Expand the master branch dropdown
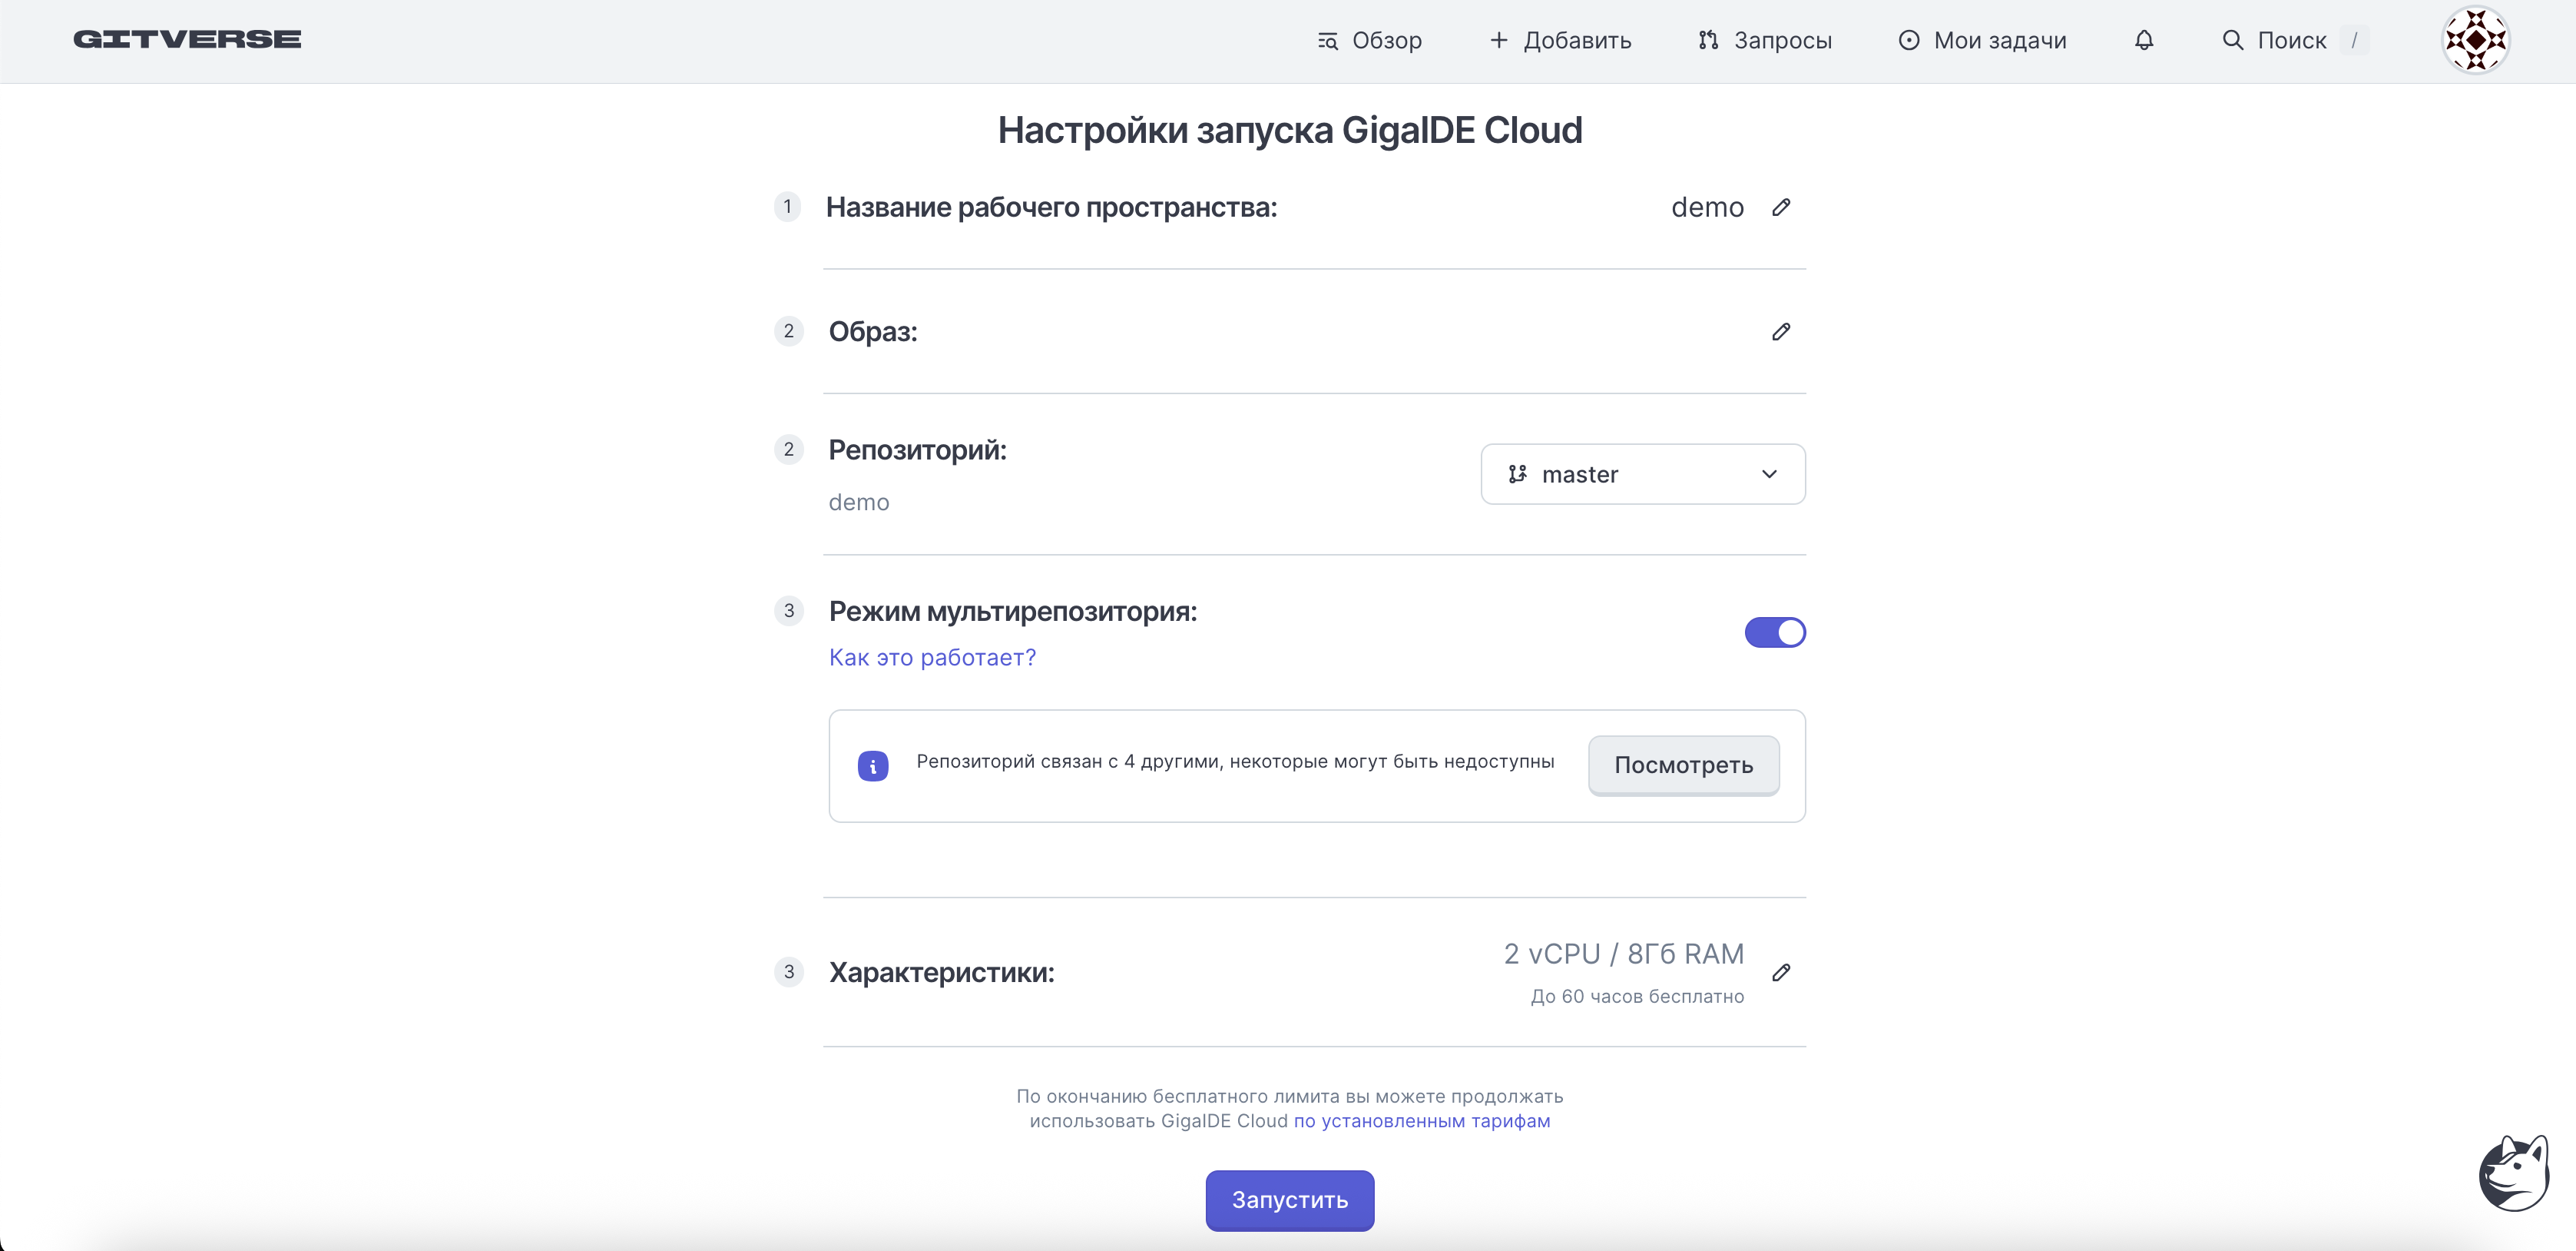 click(x=1643, y=474)
